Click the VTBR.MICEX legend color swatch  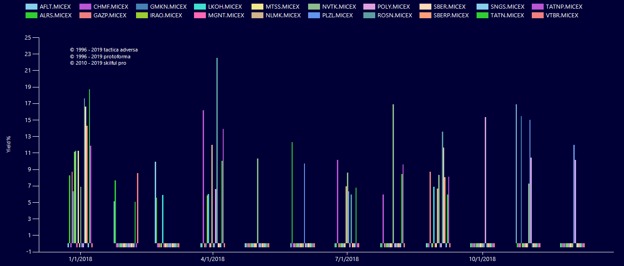[x=539, y=15]
